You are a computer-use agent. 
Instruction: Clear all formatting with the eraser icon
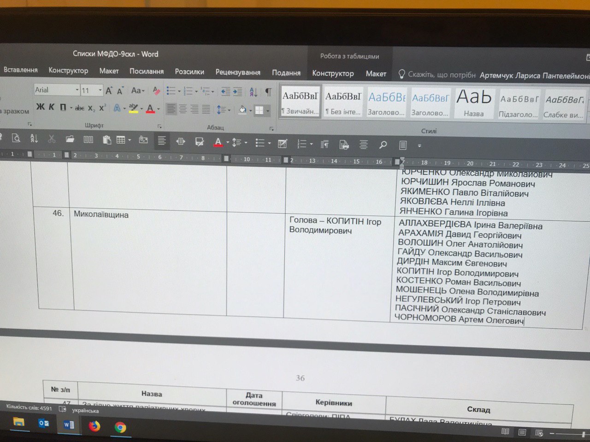click(156, 91)
